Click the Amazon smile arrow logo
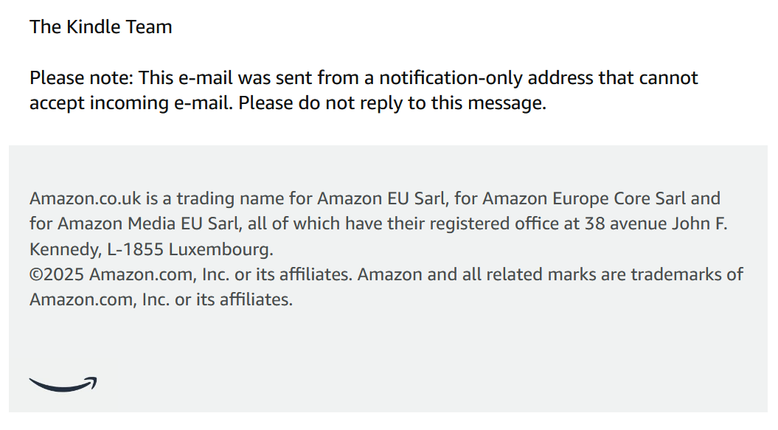Screen dimensions: 778x430 63,384
